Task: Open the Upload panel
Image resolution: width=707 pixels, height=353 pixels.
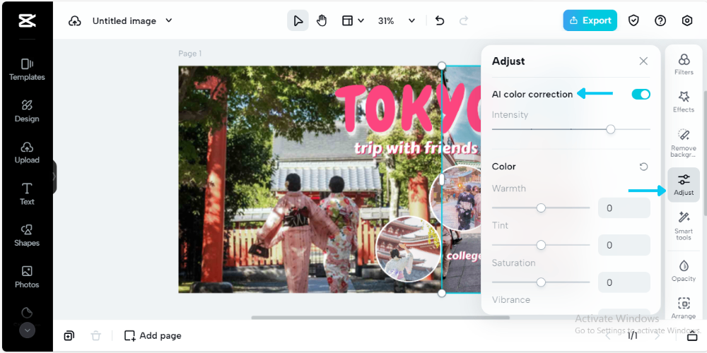Action: click(27, 152)
